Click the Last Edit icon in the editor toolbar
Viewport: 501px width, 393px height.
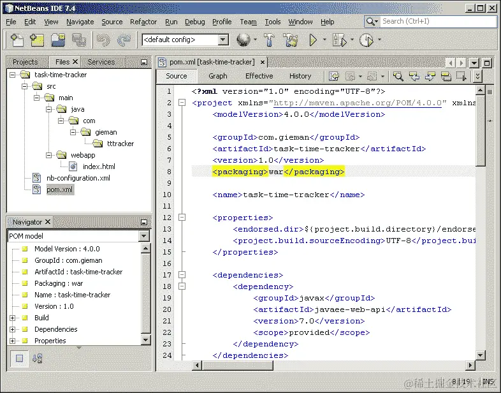tap(334, 76)
